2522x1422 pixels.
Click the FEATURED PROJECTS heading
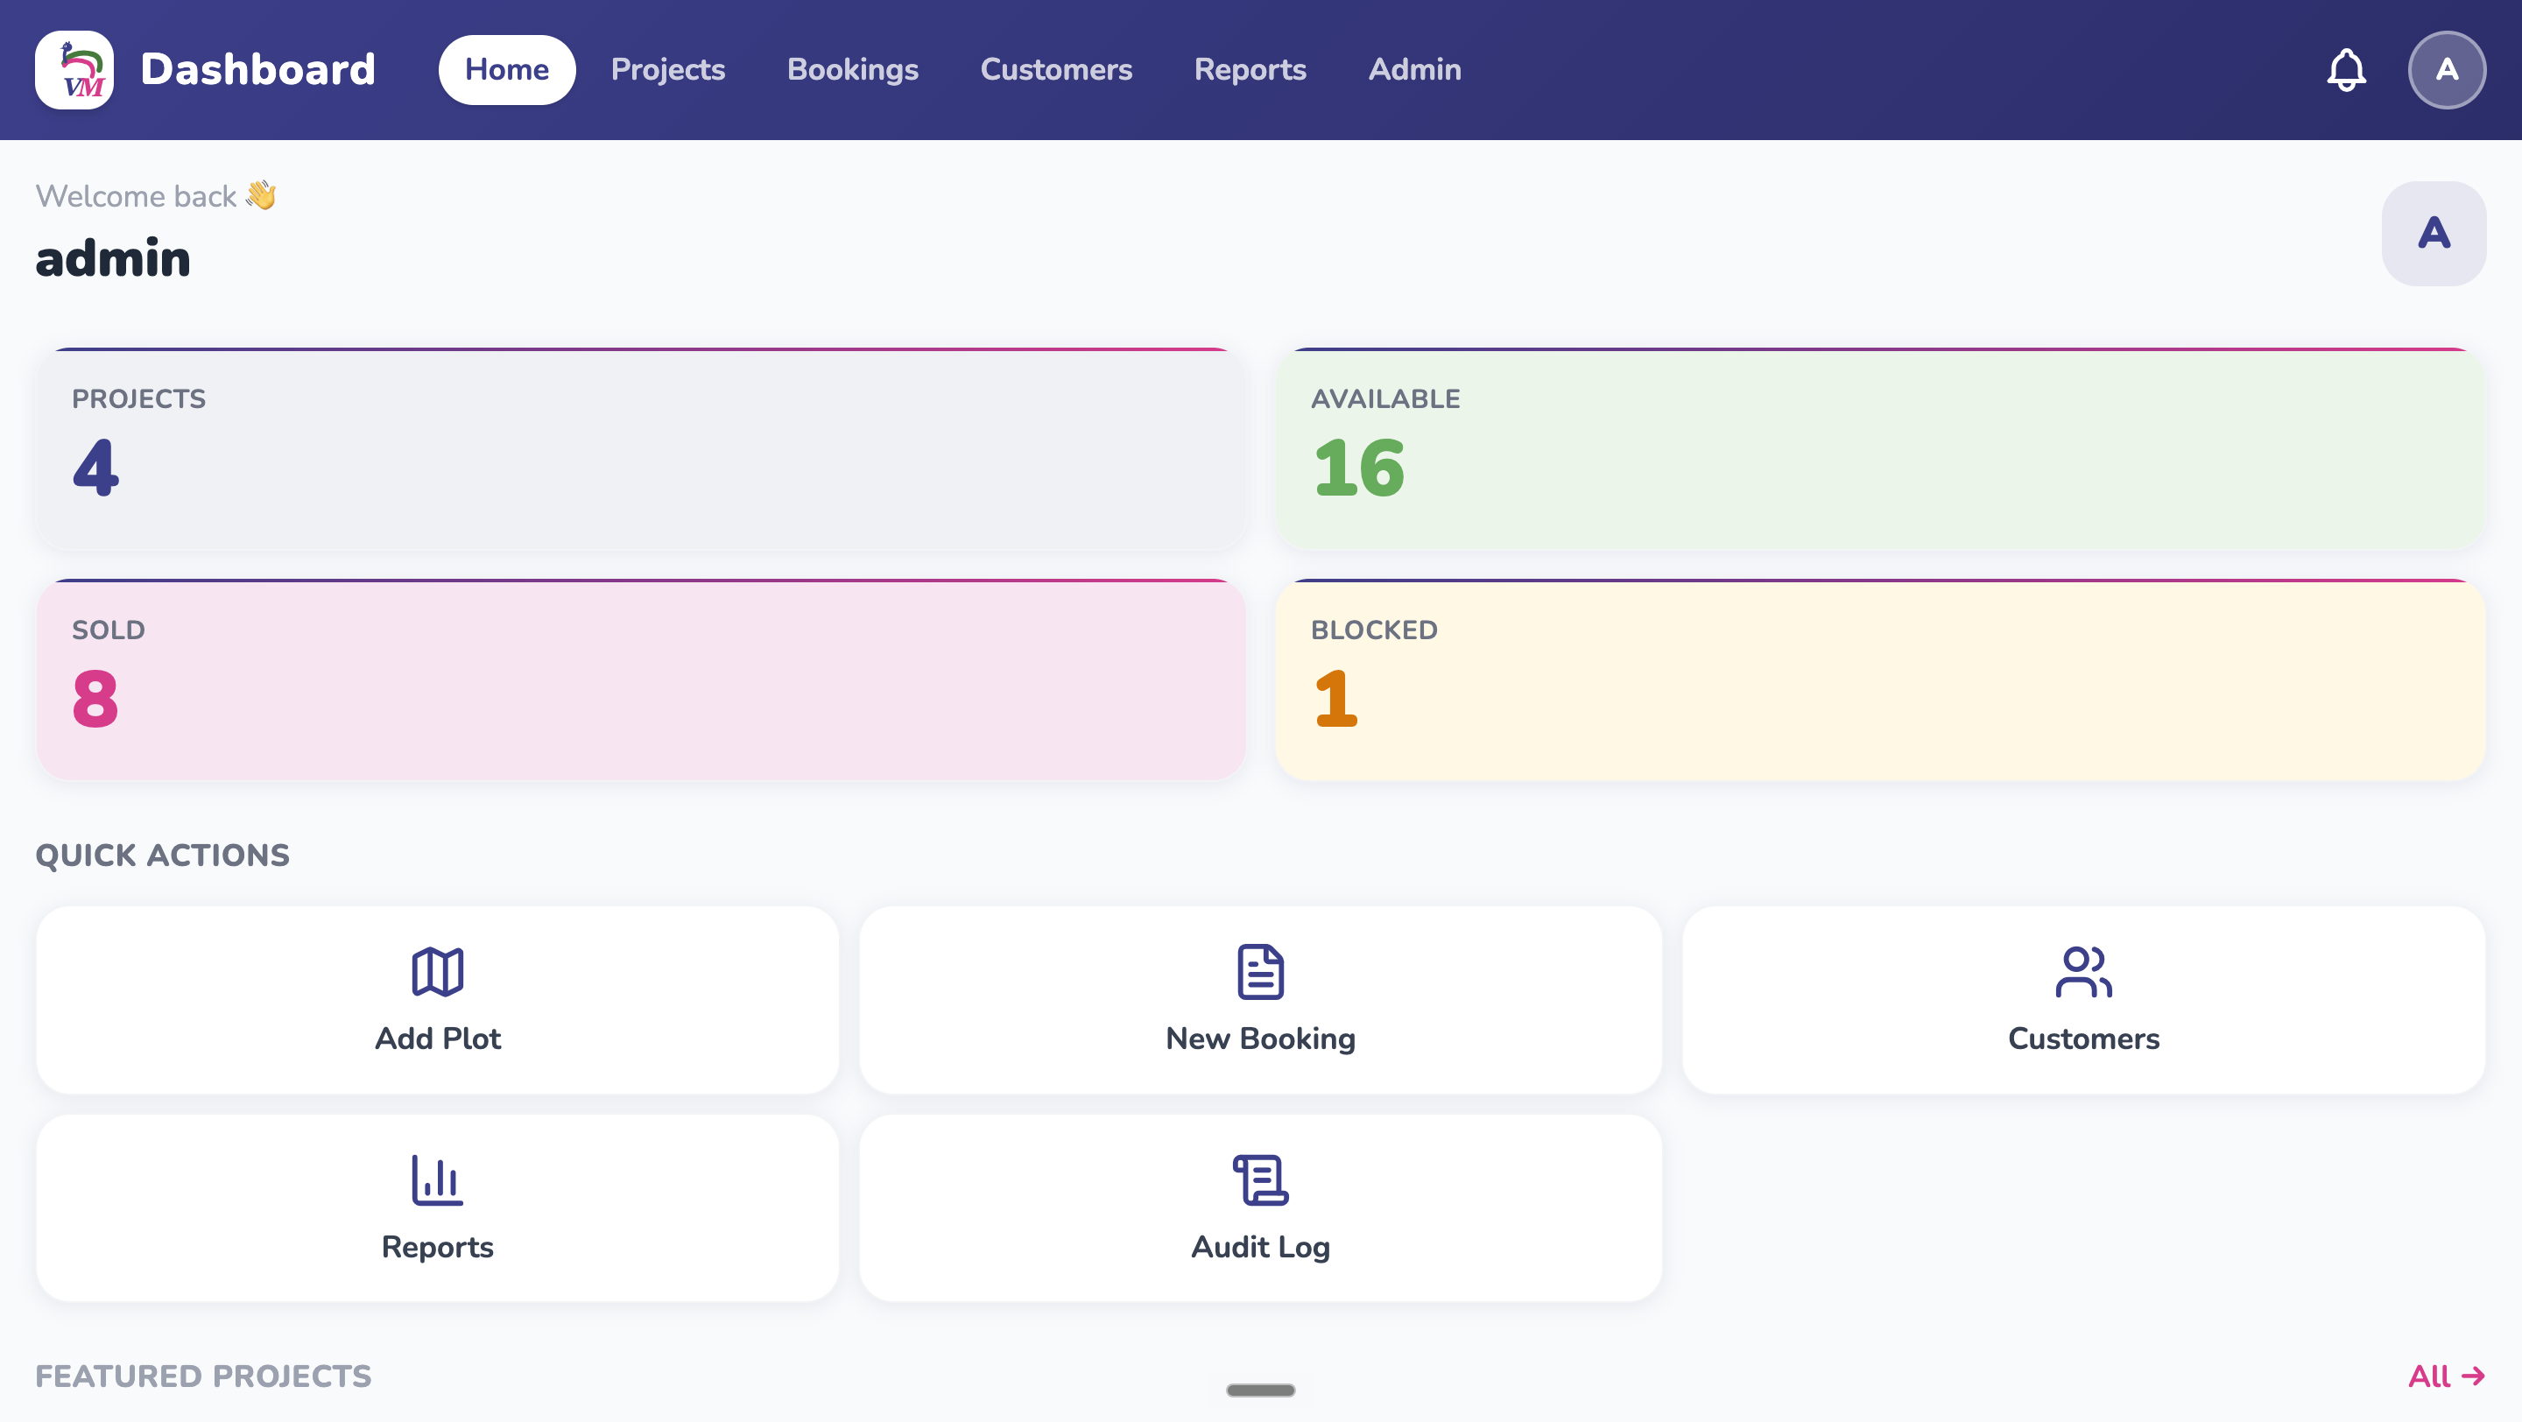pyautogui.click(x=204, y=1376)
